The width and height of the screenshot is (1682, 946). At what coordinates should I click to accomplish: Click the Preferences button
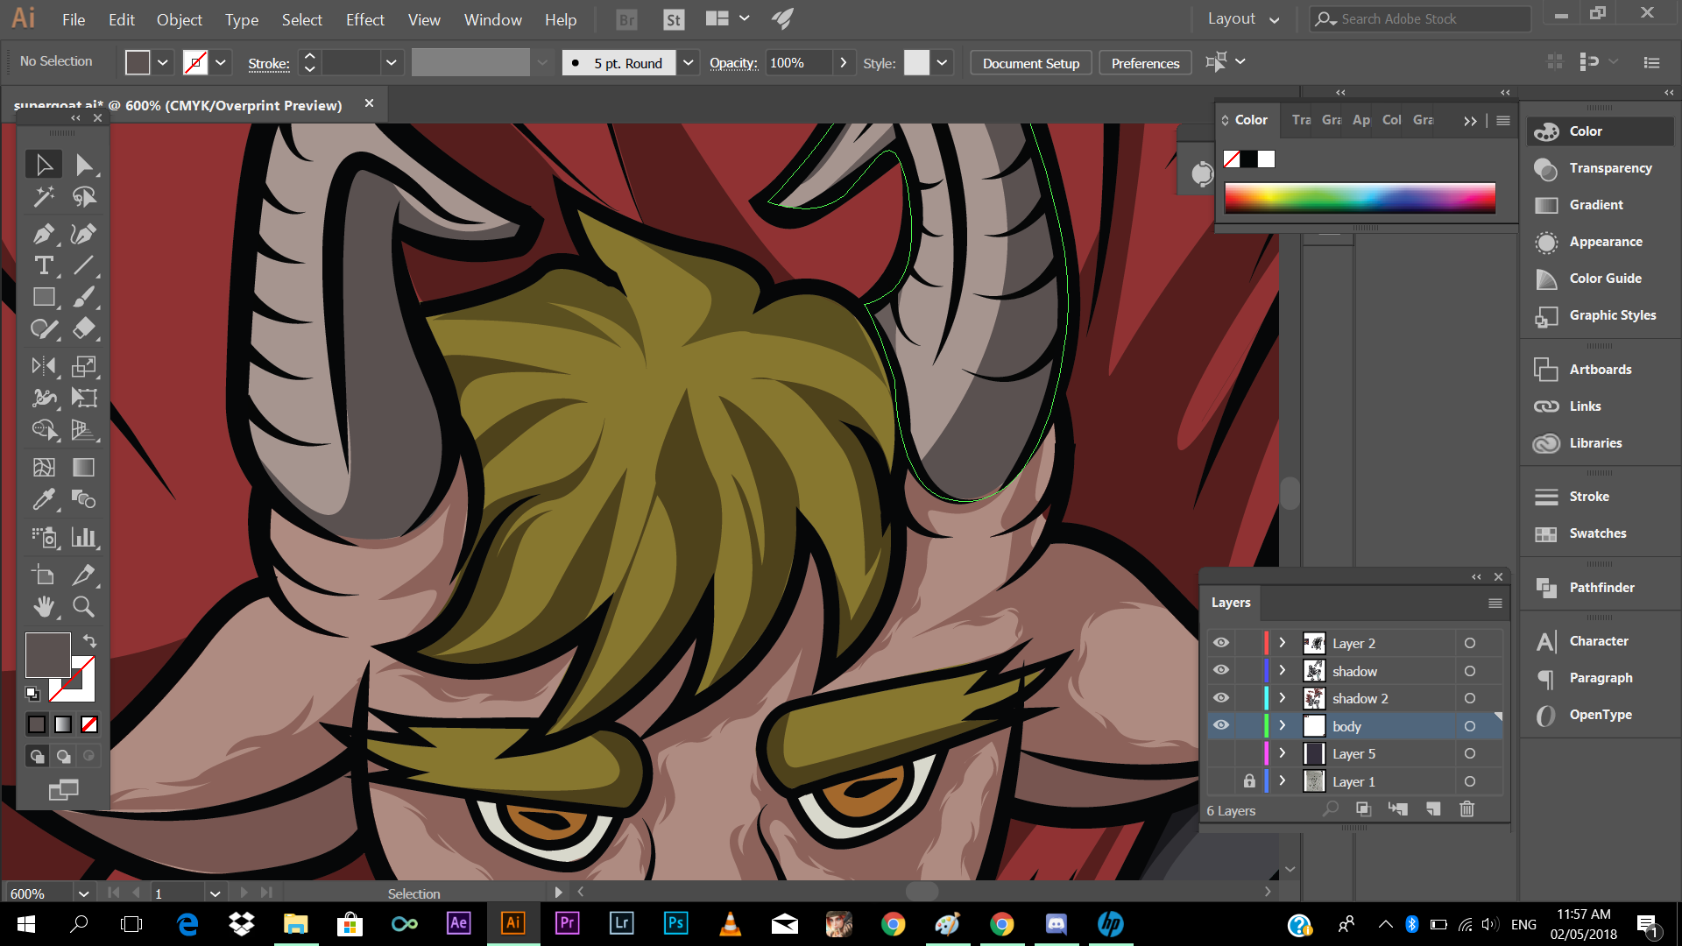pyautogui.click(x=1145, y=63)
